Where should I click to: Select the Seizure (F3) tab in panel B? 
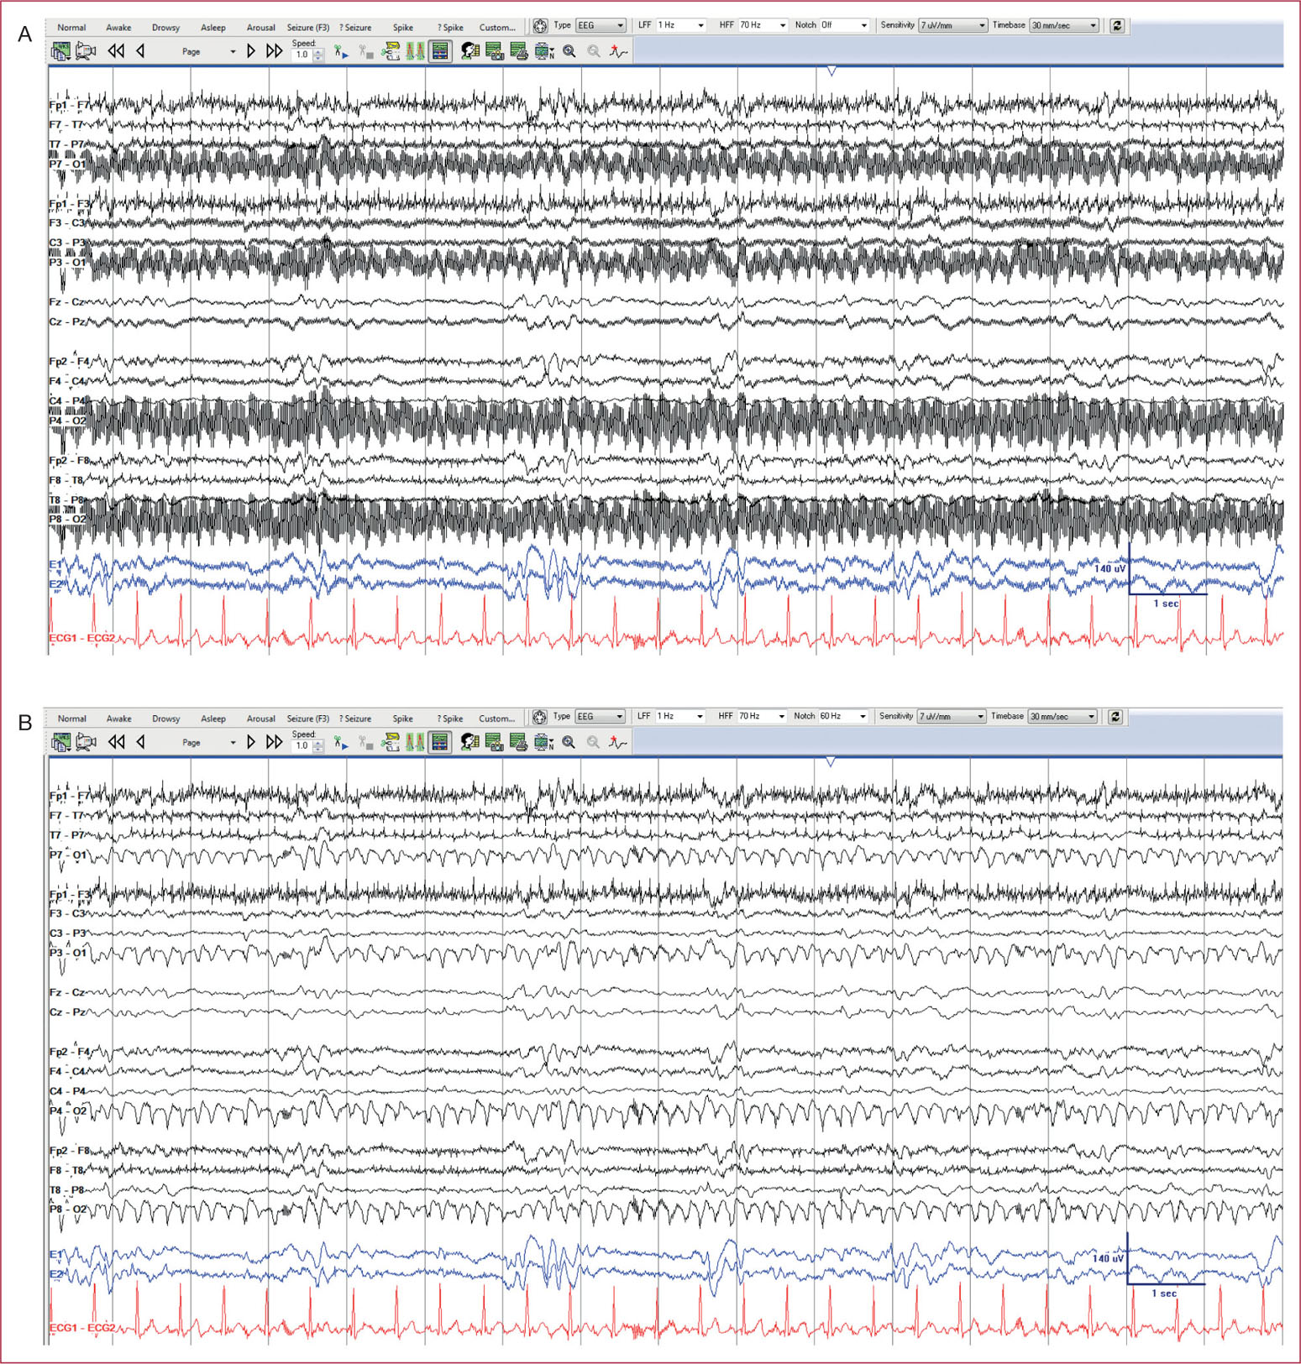click(x=307, y=719)
